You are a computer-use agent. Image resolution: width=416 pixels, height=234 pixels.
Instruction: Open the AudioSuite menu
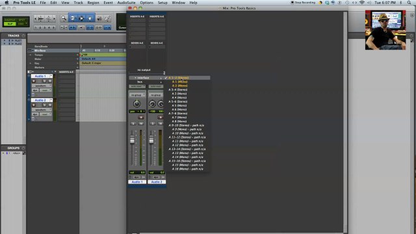click(126, 3)
